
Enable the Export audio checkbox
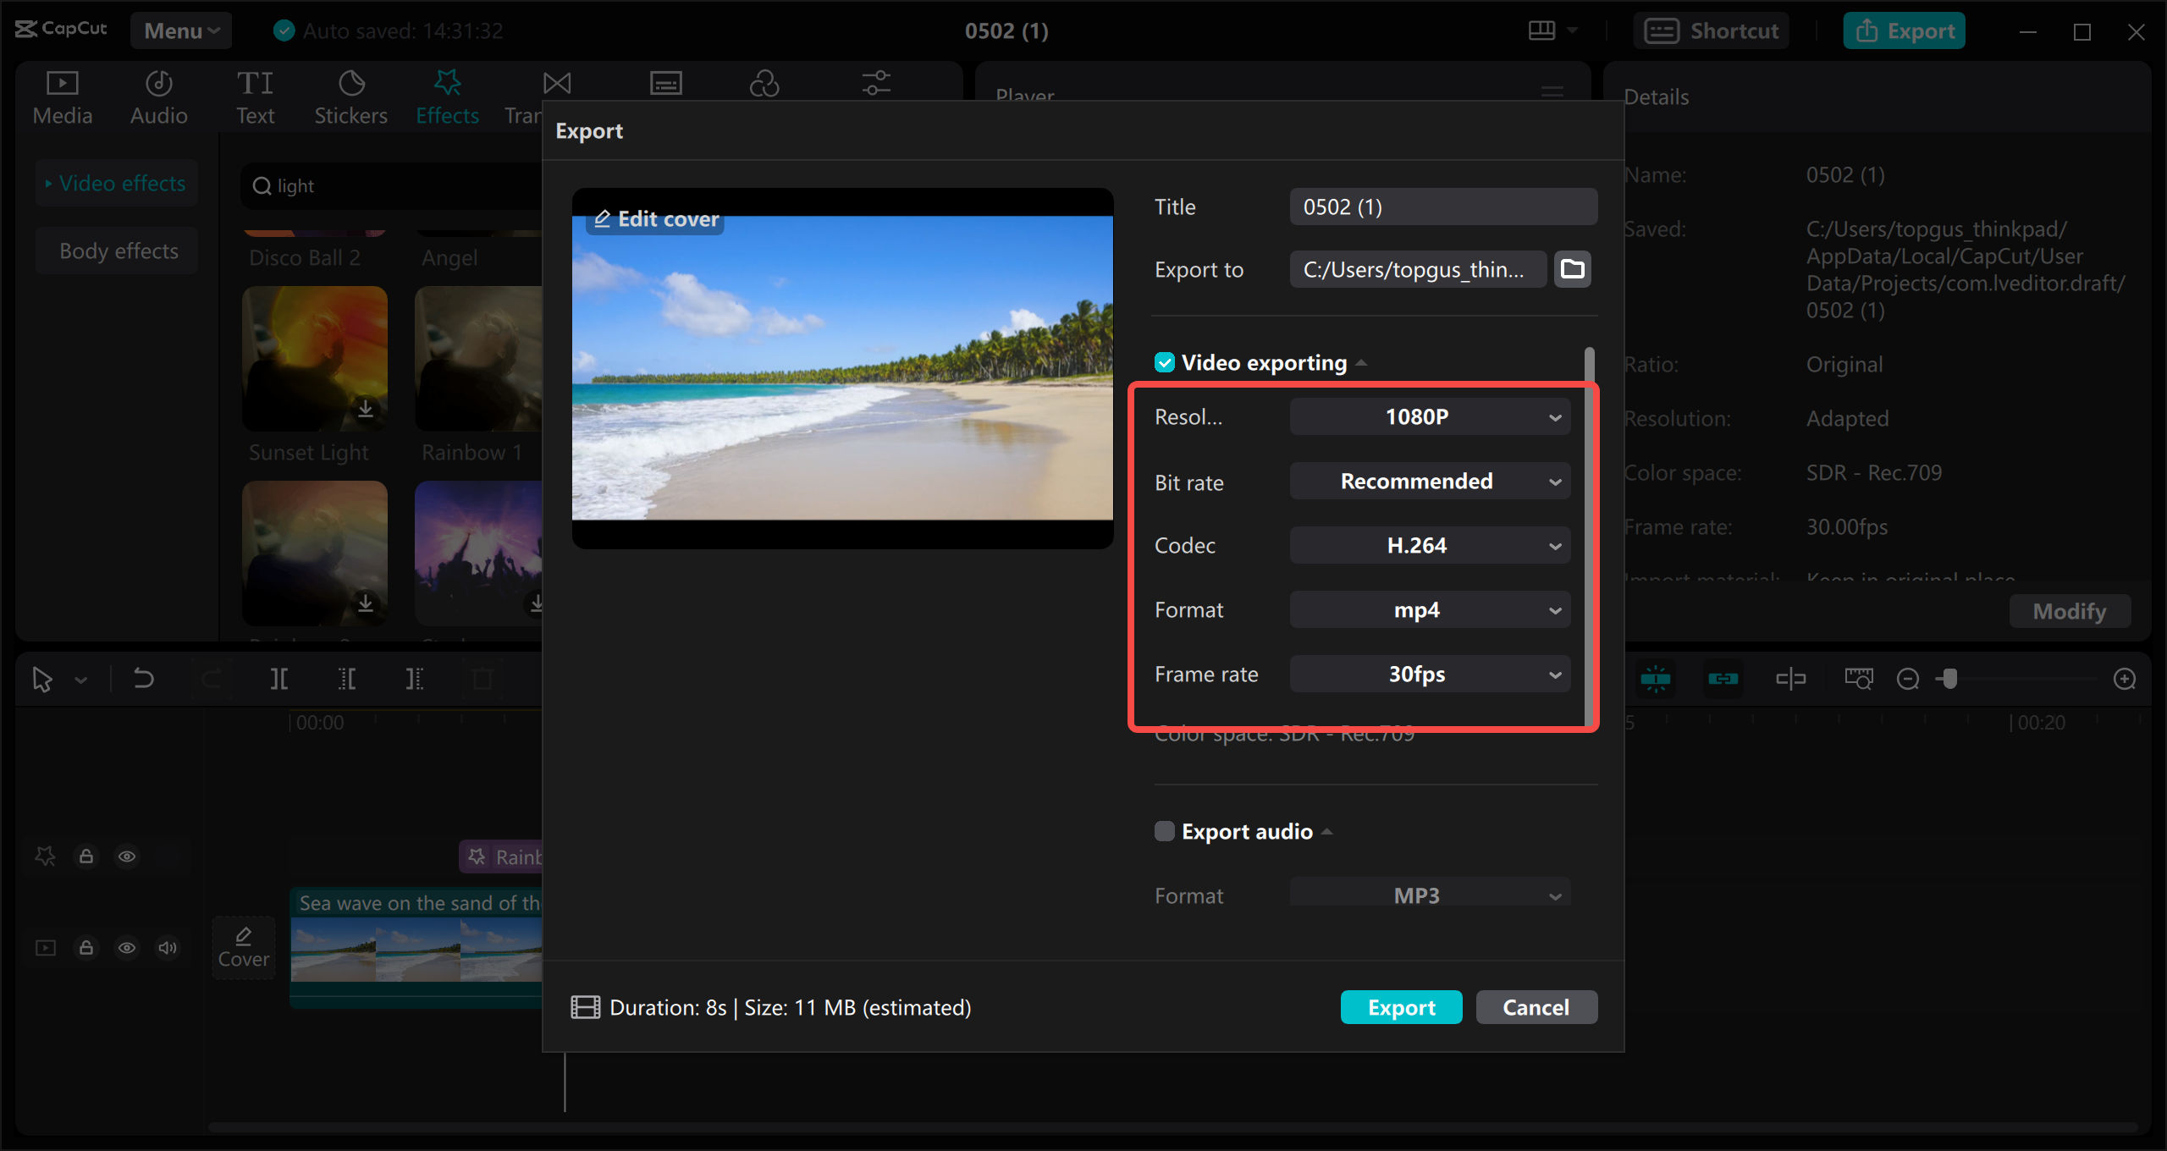coord(1164,831)
